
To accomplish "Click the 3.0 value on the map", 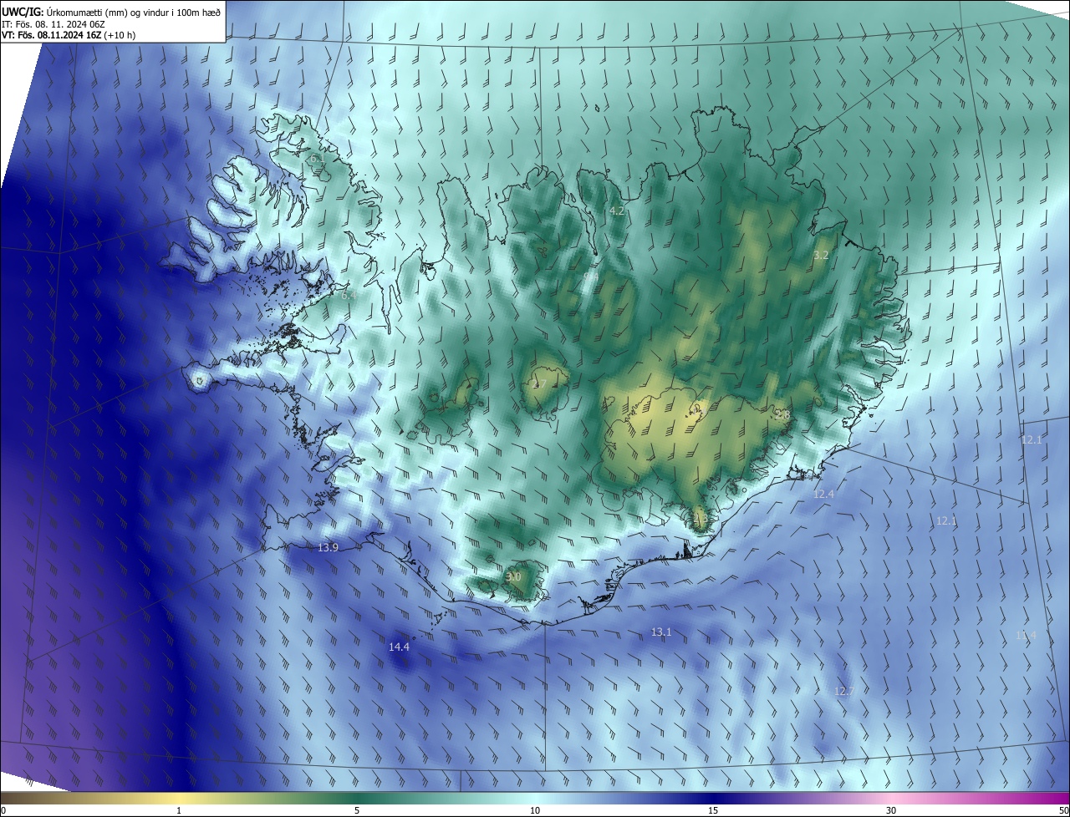I will pos(513,576).
